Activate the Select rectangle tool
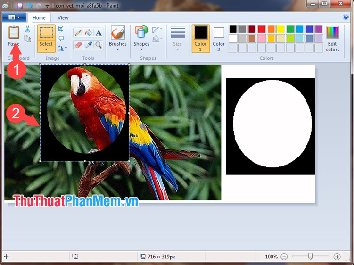 coord(46,33)
